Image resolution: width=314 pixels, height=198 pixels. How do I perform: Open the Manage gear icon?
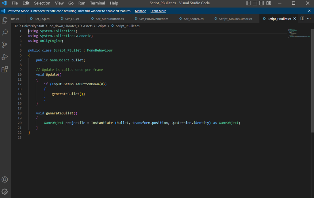tap(5, 192)
